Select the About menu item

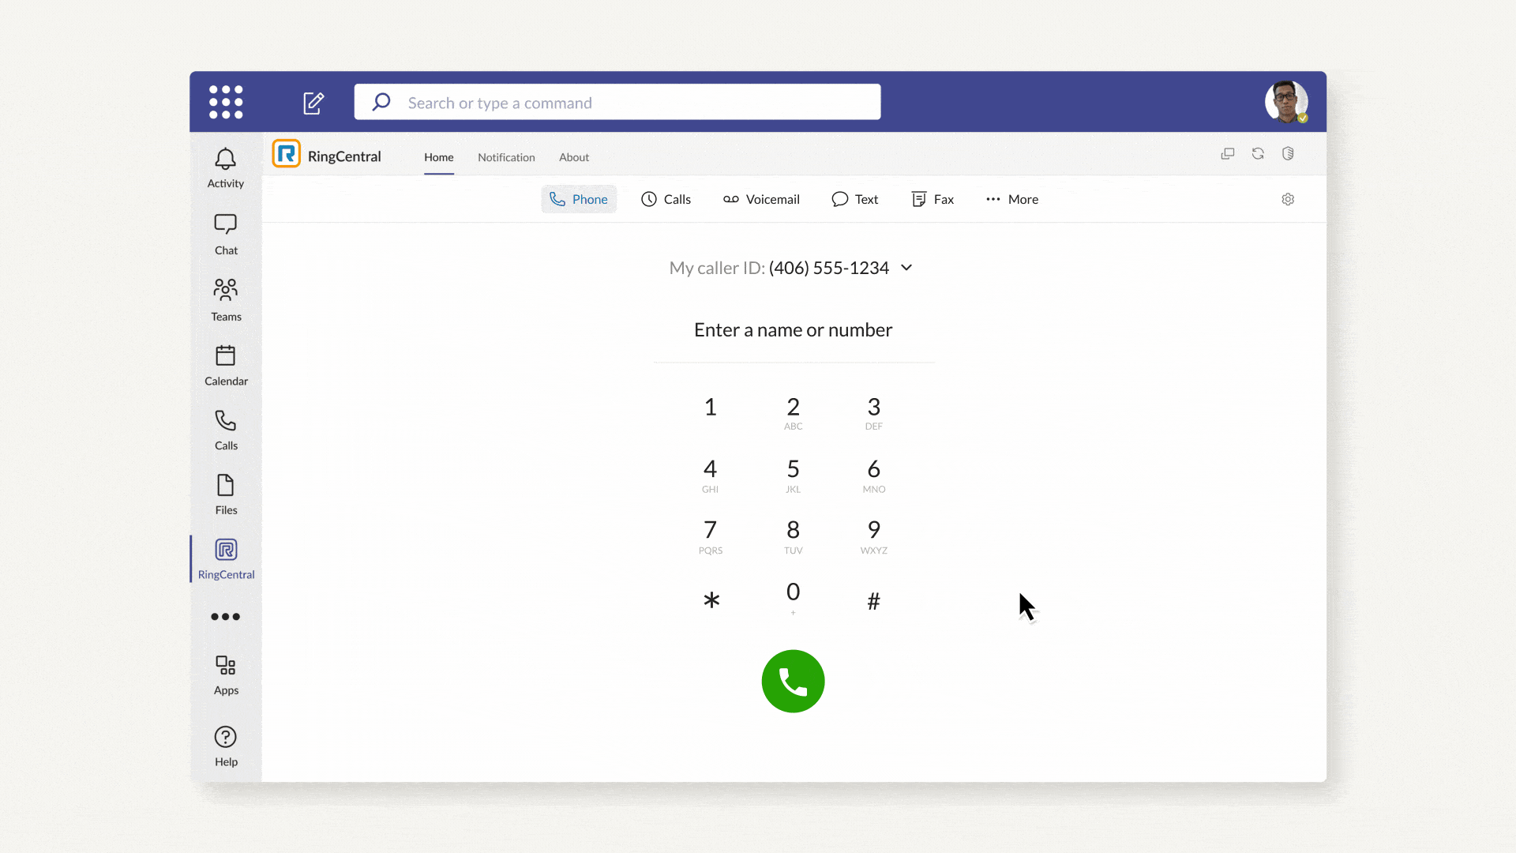(x=574, y=156)
